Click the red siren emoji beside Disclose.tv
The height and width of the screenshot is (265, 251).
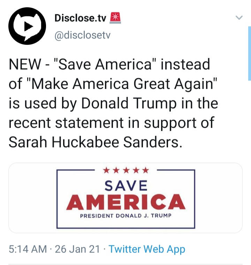coord(115,18)
